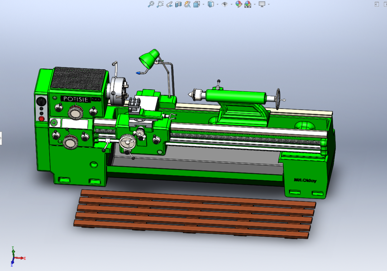Image resolution: width=387 pixels, height=271 pixels.
Task: Expand the Hide/Show Items dropdown arrow
Action: [x=231, y=4]
